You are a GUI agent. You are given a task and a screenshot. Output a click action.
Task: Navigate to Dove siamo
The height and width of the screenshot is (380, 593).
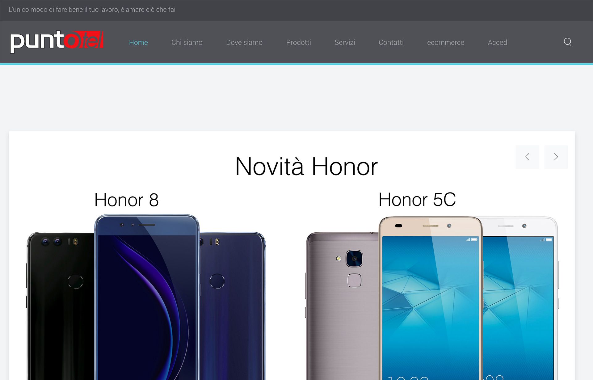(x=244, y=42)
